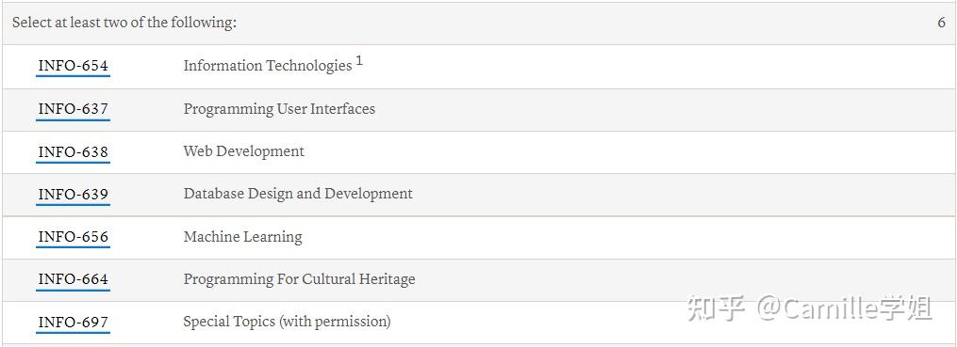Click Database Design and Development title
This screenshot has height=347, width=957.
tap(299, 194)
